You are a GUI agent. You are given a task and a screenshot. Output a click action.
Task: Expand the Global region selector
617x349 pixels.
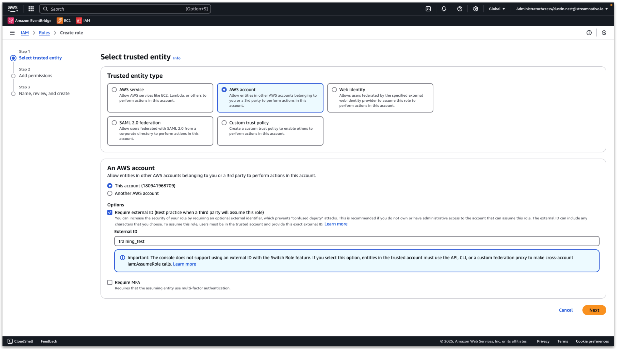(497, 9)
